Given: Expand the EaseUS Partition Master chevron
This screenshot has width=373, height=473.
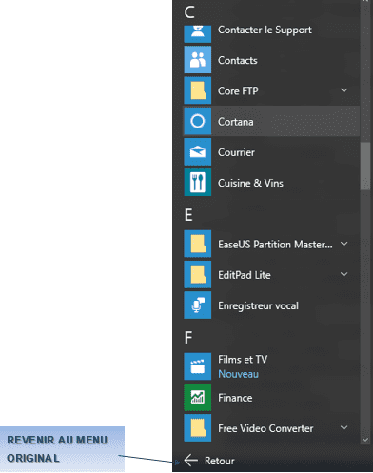Looking at the screenshot, I should [x=344, y=244].
